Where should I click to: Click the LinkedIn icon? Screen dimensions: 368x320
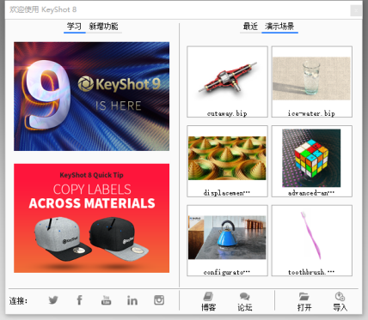[x=132, y=300]
